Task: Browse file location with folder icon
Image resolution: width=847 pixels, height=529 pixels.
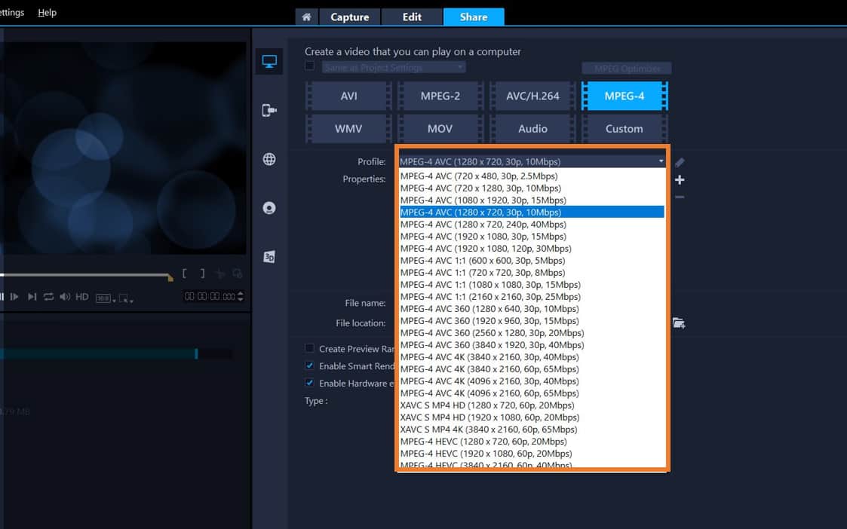Action: [678, 323]
